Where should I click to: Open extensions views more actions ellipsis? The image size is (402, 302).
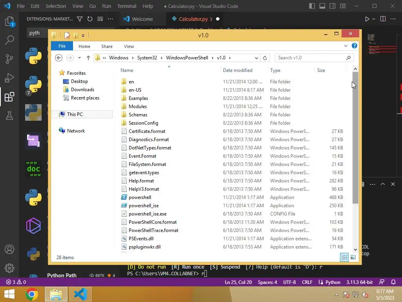pos(110,19)
